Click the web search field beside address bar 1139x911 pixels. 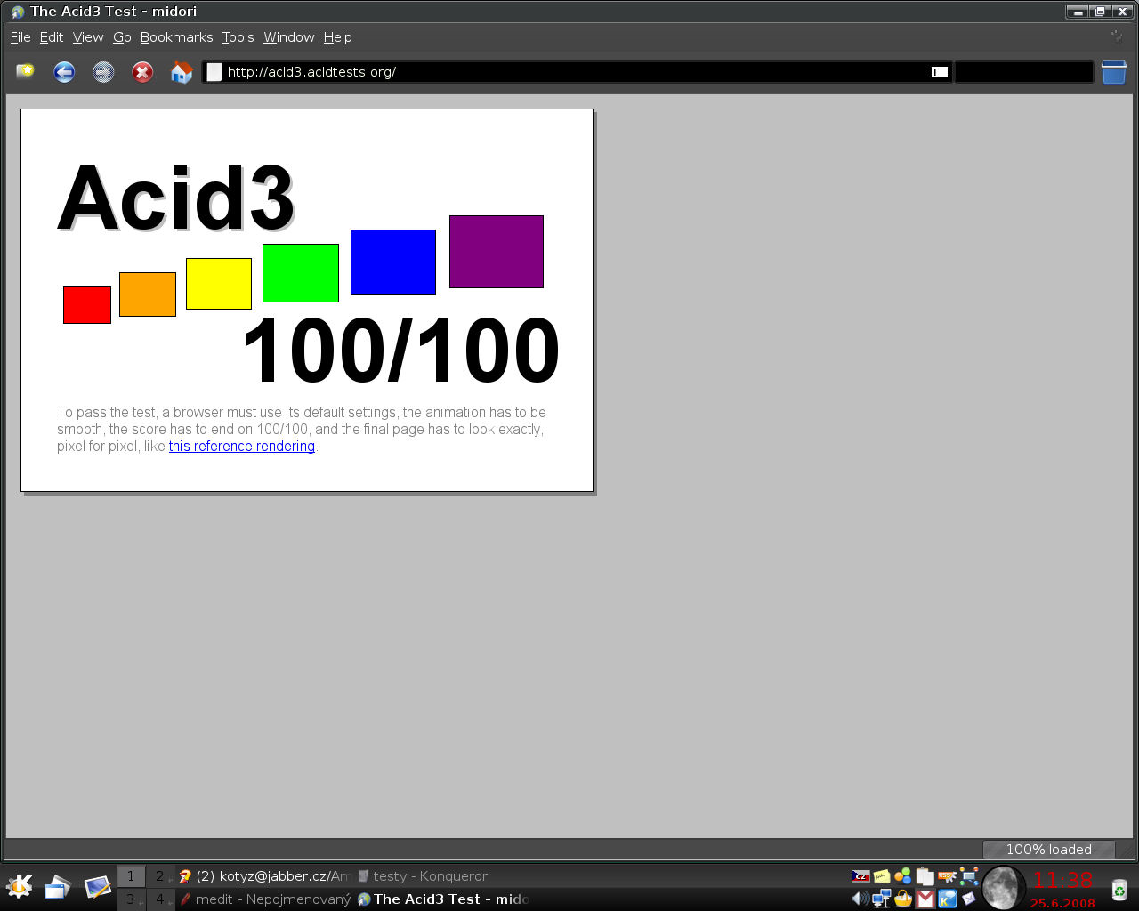pyautogui.click(x=1024, y=72)
